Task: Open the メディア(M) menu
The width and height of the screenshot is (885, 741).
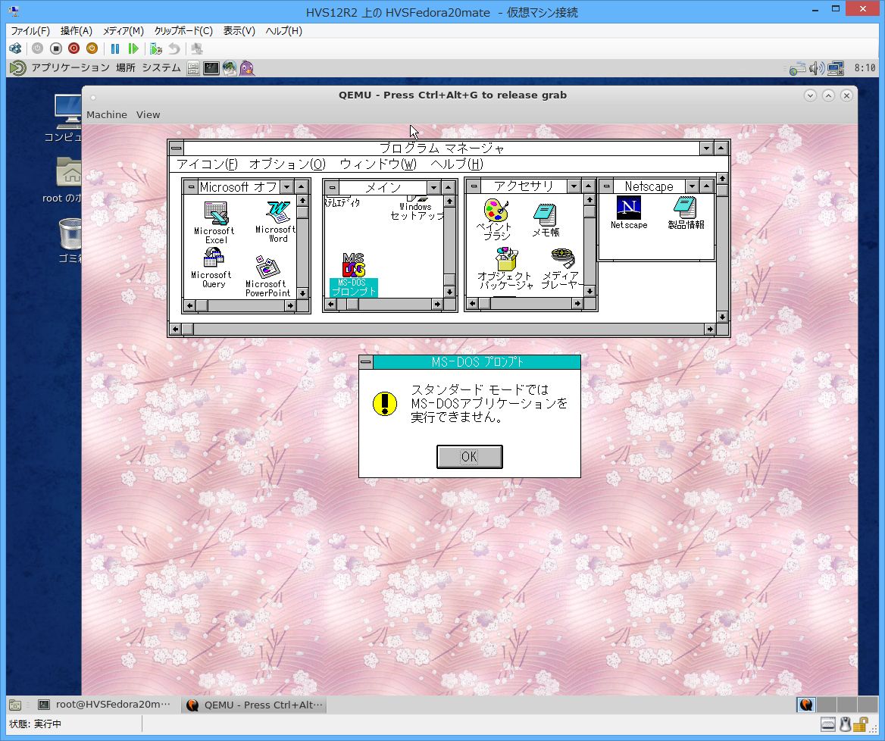Action: [123, 31]
